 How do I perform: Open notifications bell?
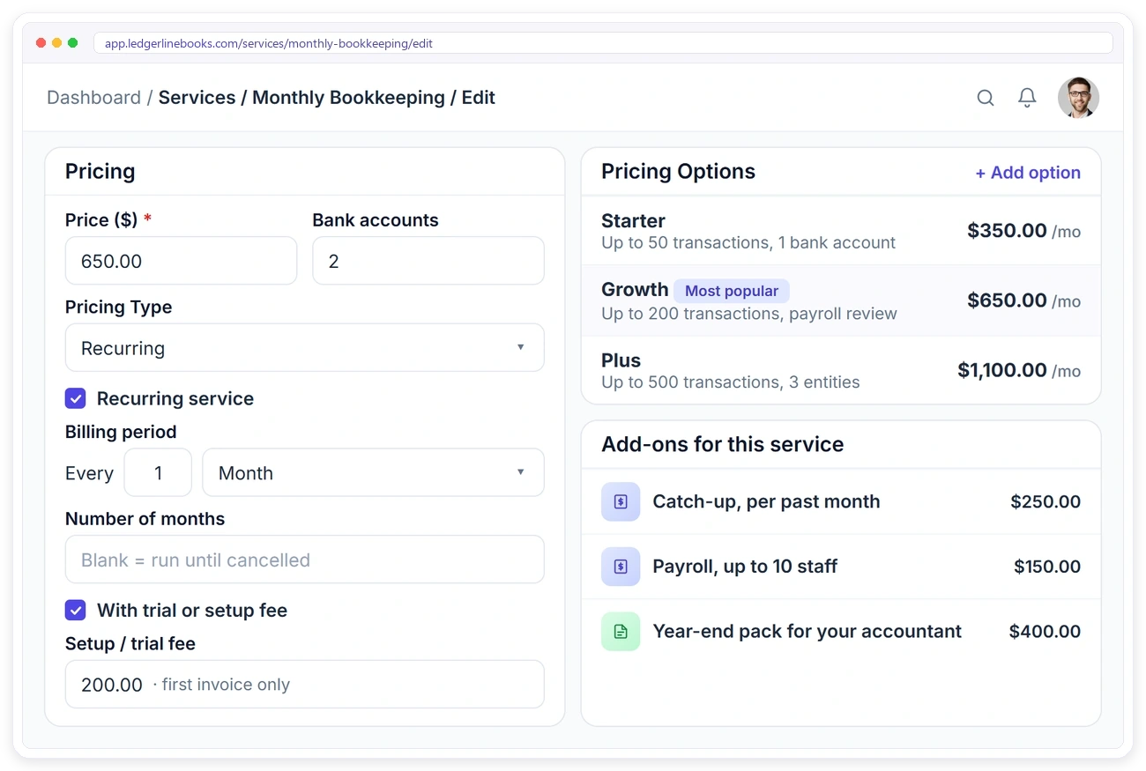coord(1027,98)
